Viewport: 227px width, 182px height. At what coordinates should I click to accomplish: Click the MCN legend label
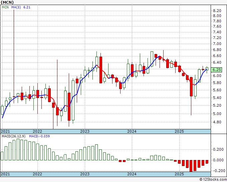tap(5, 7)
